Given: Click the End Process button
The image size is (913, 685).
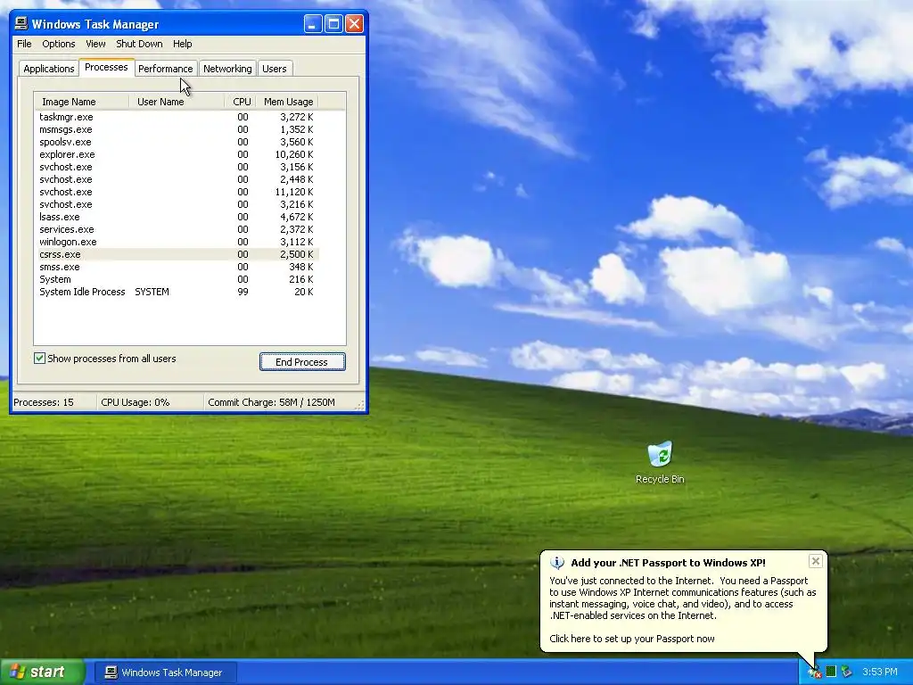Looking at the screenshot, I should click(x=302, y=362).
